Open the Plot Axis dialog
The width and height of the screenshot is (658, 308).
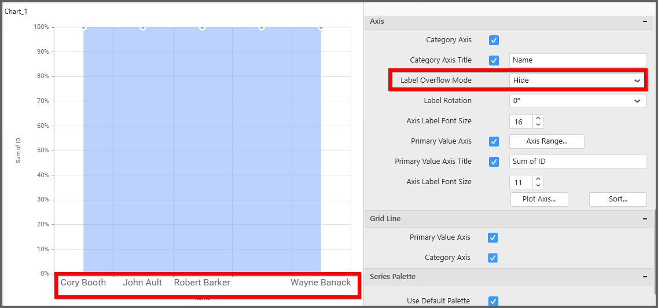[x=539, y=199]
